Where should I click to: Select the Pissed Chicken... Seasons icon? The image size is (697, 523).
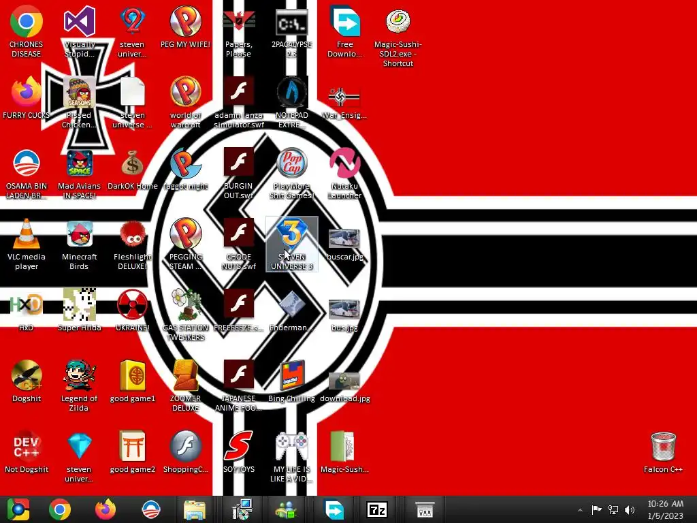pos(79,103)
